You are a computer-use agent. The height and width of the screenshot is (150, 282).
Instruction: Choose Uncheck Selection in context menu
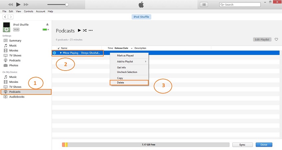coord(127,72)
